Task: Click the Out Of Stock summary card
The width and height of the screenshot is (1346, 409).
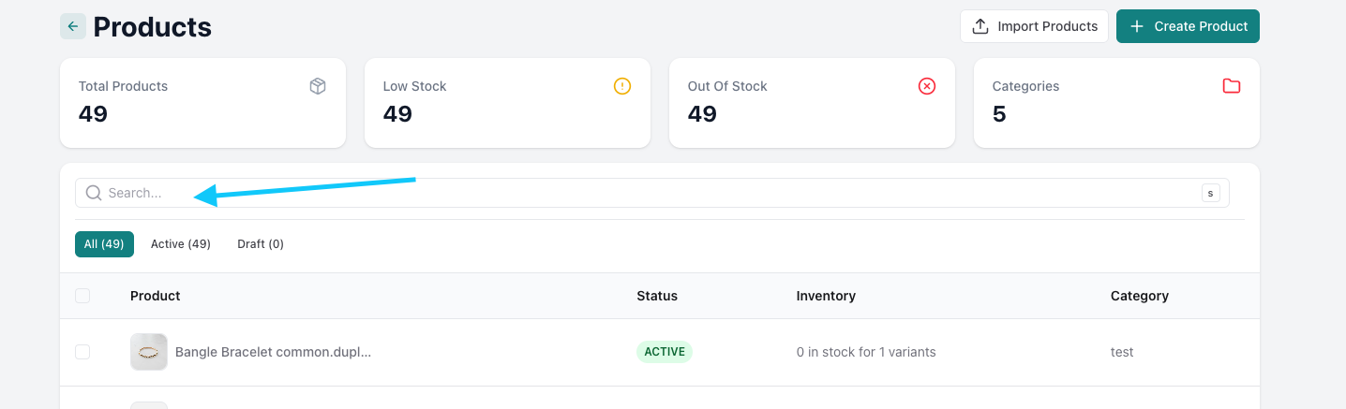Action: (x=812, y=103)
